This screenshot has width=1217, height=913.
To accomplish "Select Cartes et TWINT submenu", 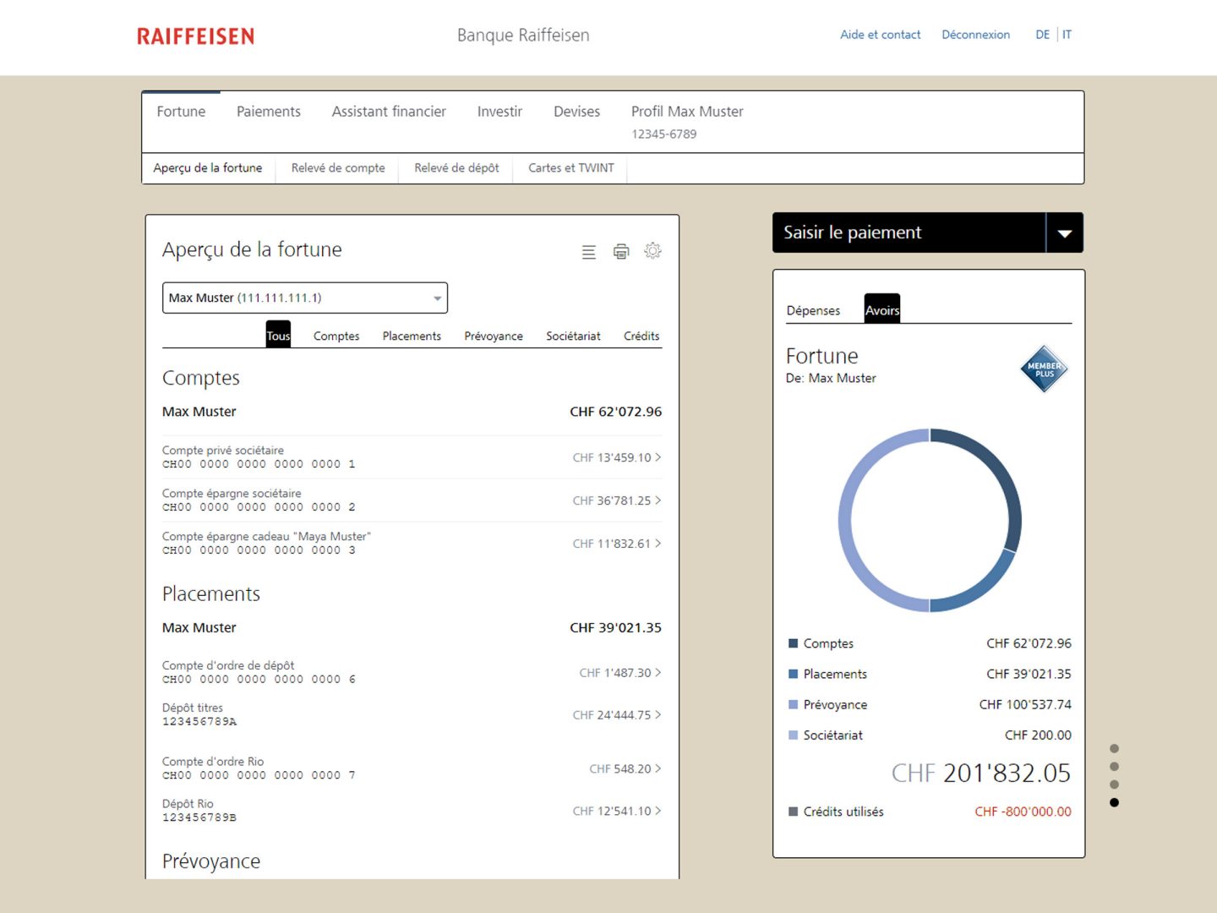I will coord(571,168).
